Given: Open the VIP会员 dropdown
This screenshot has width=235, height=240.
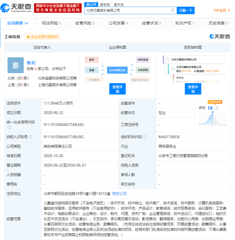Looking at the screenshot, I should pos(222,10).
